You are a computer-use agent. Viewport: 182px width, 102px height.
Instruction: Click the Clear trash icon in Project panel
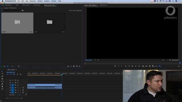tap(80, 66)
